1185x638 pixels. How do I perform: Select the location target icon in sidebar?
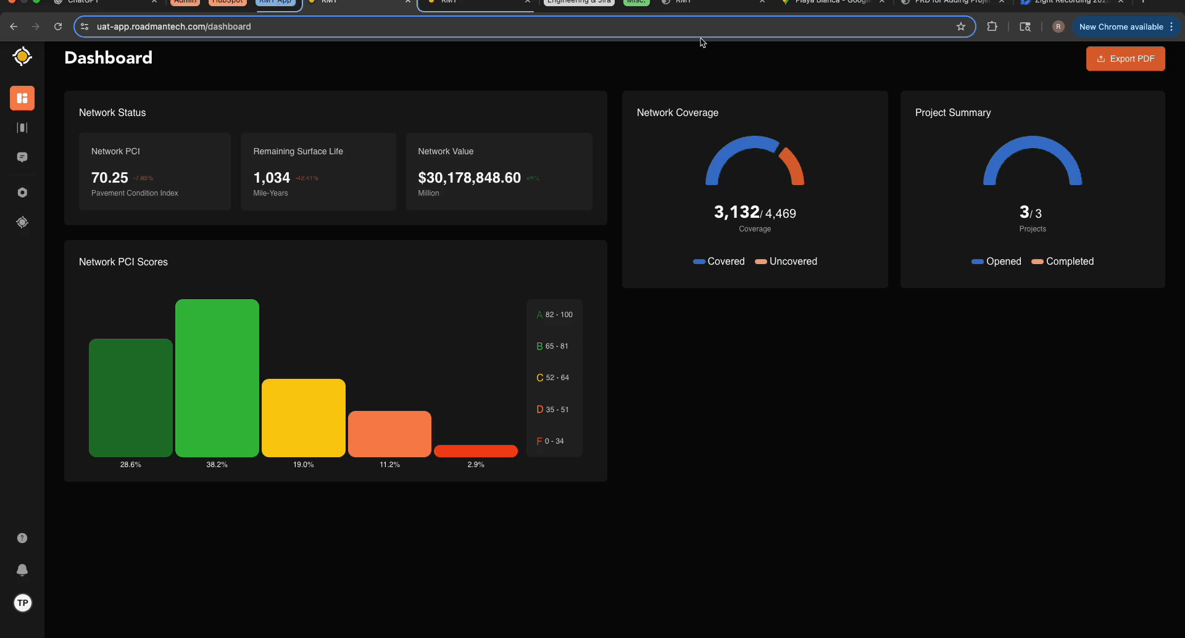(22, 222)
